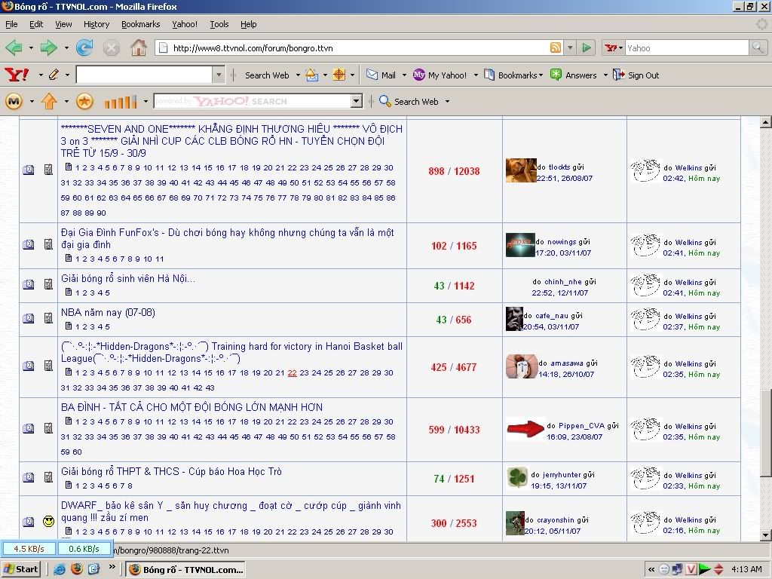Click the red arrow avatar of Pippen_CVA

(x=525, y=429)
